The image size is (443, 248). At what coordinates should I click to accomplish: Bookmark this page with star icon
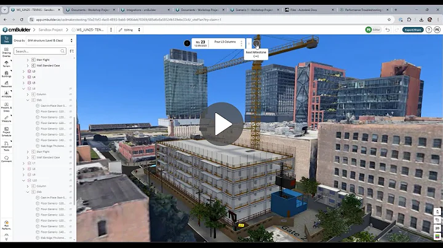pyautogui.click(x=389, y=20)
